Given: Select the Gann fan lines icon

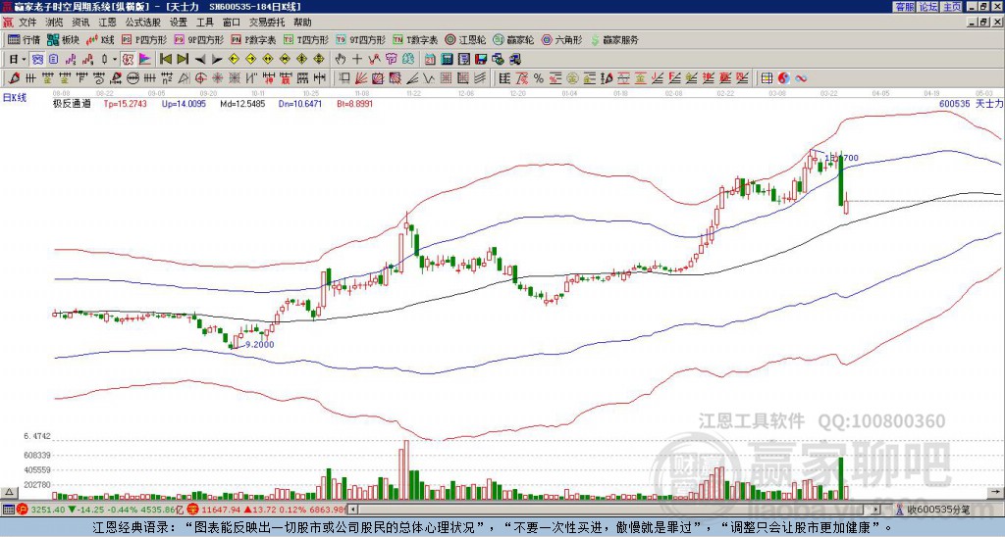Looking at the screenshot, I should [361, 78].
